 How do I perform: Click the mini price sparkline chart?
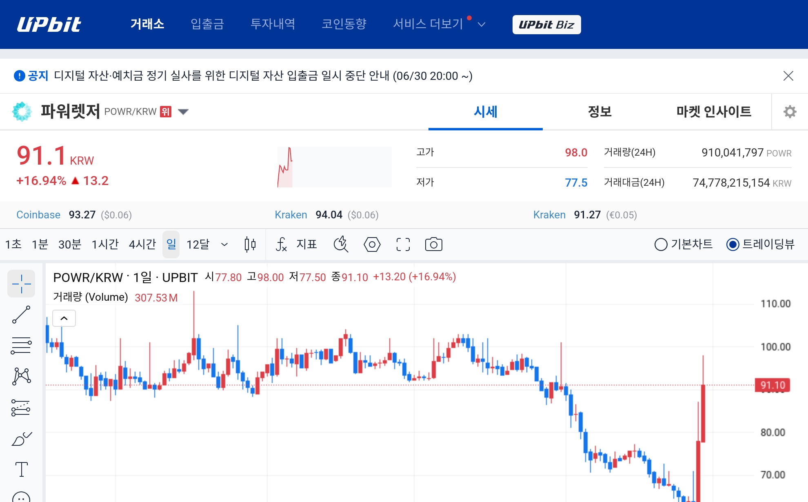(334, 167)
